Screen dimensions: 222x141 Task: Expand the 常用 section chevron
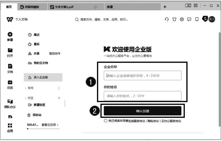(x=25, y=88)
